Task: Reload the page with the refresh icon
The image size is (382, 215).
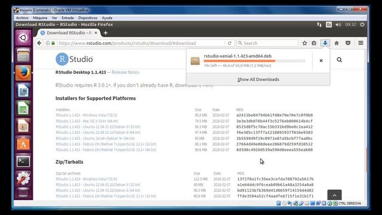Action: pyautogui.click(x=229, y=43)
